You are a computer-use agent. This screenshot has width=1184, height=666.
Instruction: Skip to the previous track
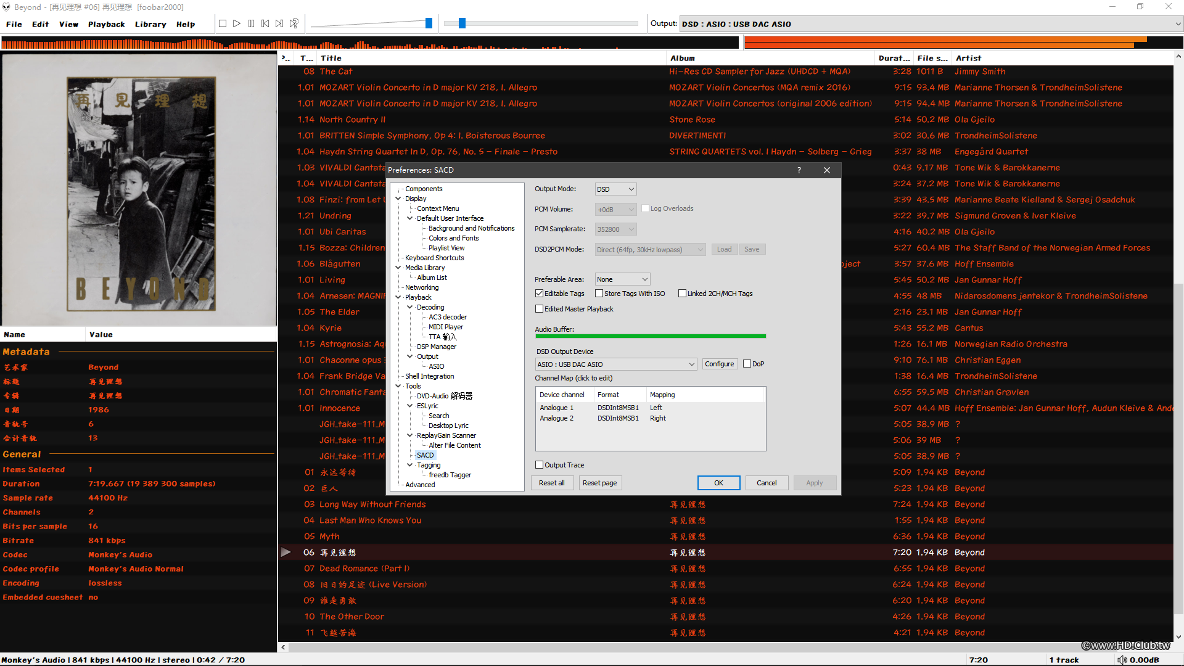[265, 23]
